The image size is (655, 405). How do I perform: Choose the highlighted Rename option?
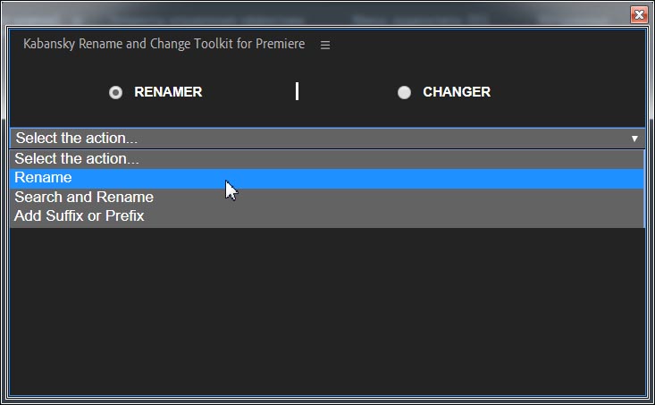coord(327,178)
